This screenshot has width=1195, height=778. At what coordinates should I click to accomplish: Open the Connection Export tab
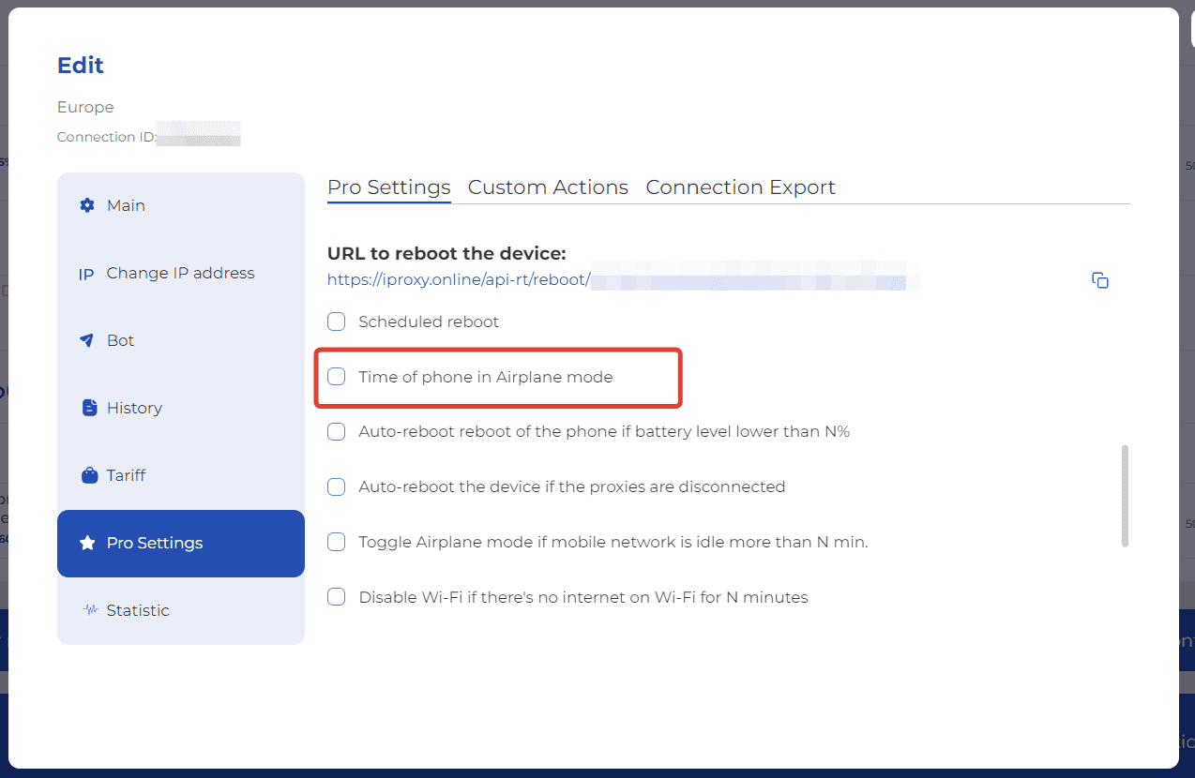click(740, 187)
